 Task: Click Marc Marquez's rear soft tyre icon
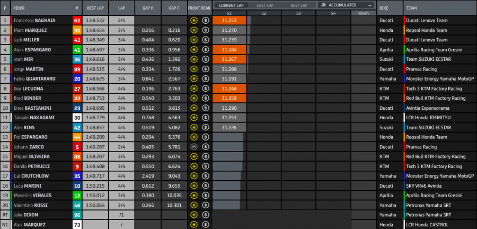206,30
